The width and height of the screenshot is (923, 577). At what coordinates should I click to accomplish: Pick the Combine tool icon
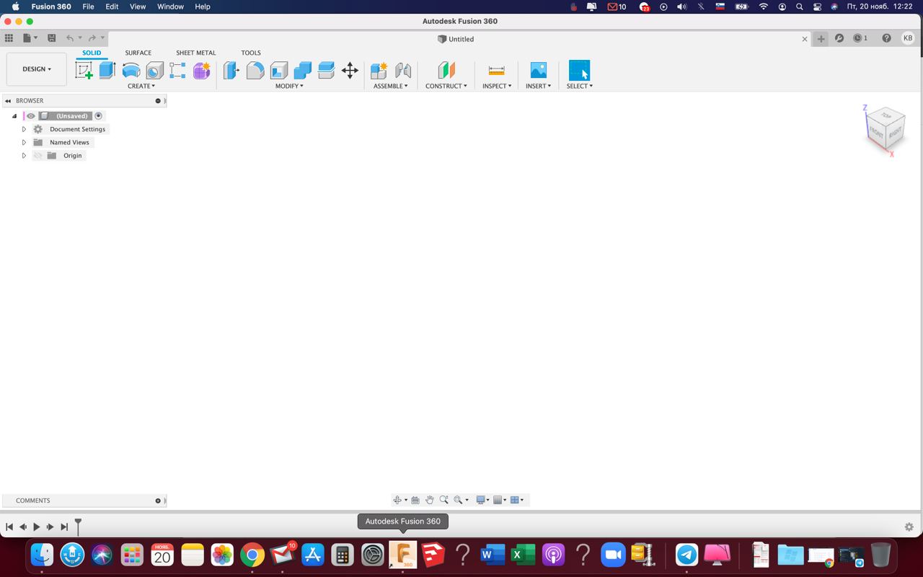click(x=303, y=70)
